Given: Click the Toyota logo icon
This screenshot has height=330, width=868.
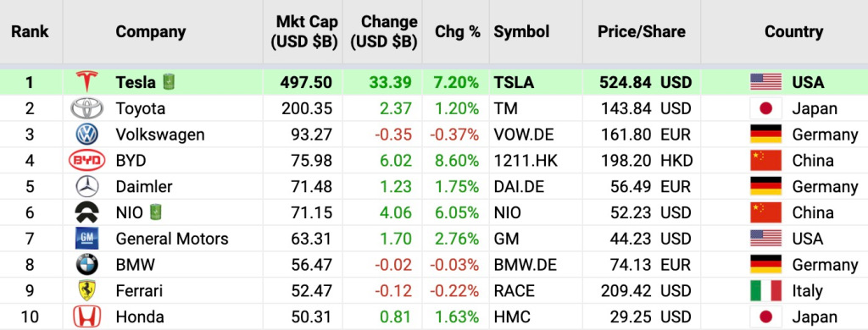Looking at the screenshot, I should 87,108.
